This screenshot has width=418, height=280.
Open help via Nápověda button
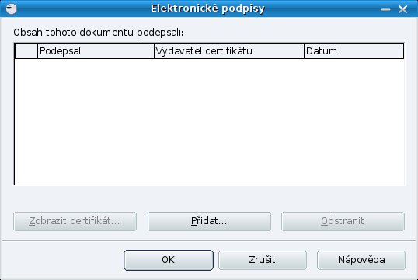(x=361, y=260)
